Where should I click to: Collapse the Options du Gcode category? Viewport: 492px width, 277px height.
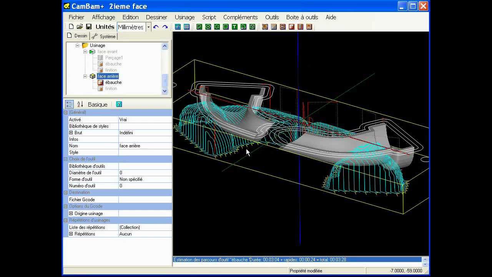point(65,206)
